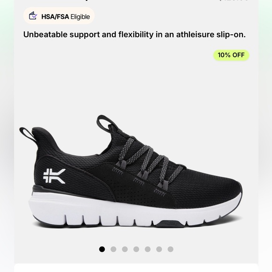Select the first carousel dot indicator
Screen dimensions: 272x272
click(x=102, y=249)
